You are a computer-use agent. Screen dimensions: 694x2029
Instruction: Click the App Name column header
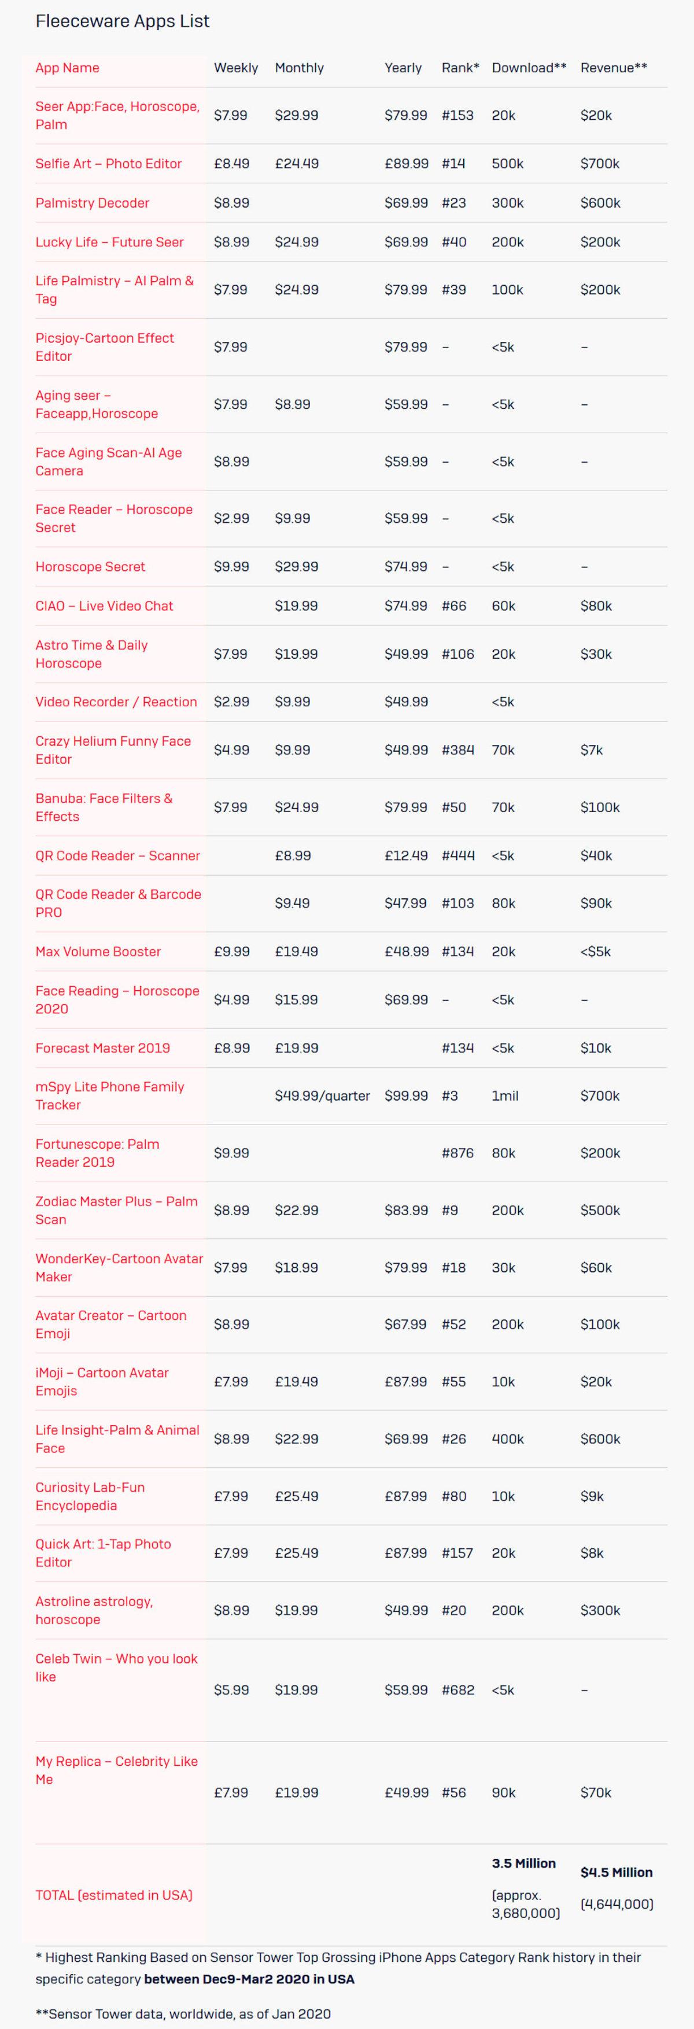click(x=67, y=68)
